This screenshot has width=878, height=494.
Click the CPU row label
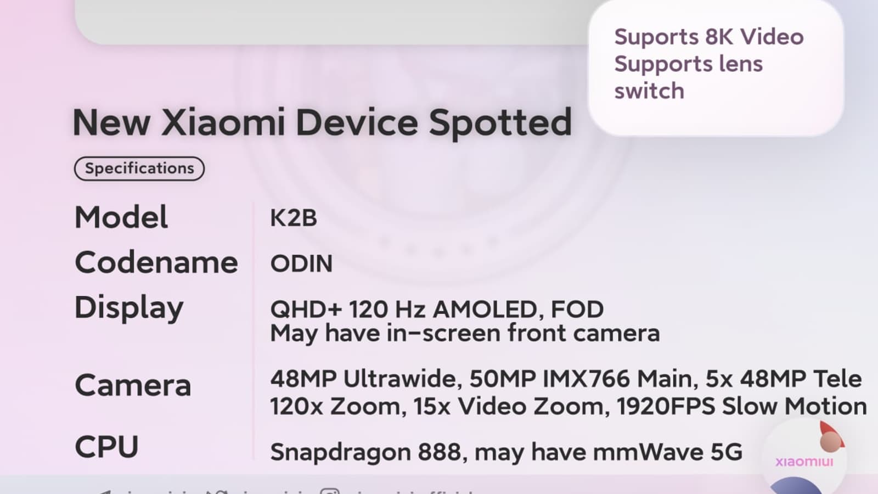pyautogui.click(x=106, y=447)
